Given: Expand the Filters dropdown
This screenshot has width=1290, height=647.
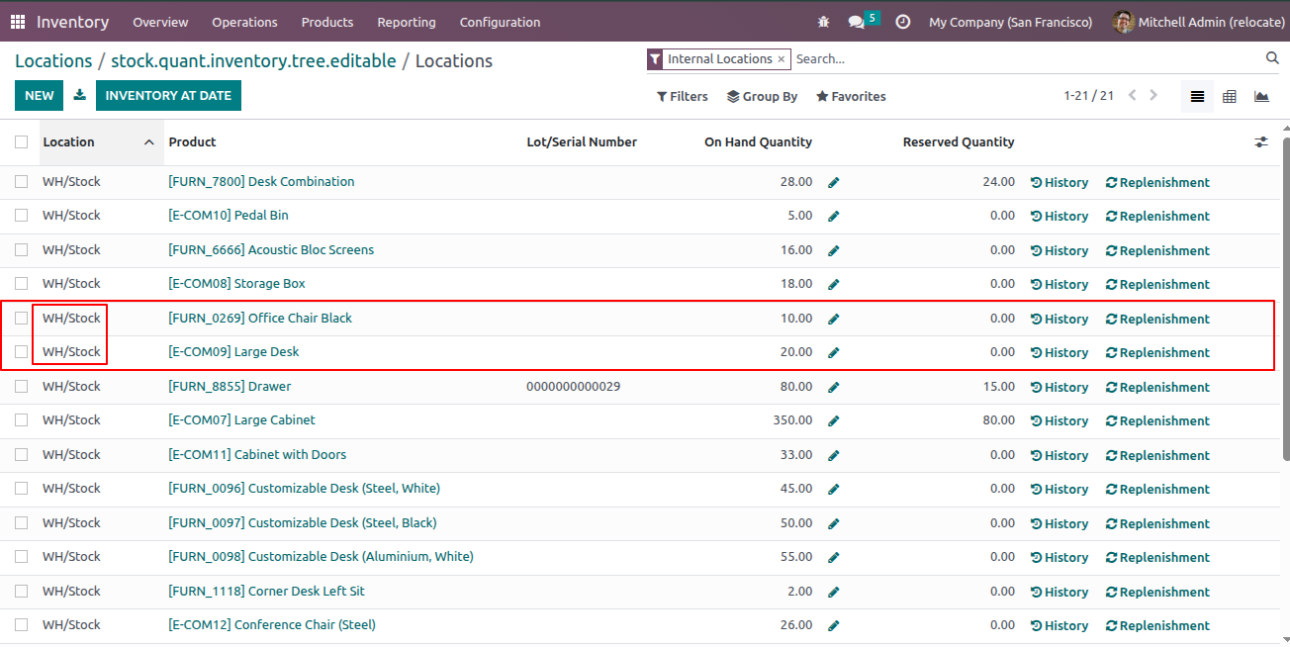Looking at the screenshot, I should click(x=683, y=96).
